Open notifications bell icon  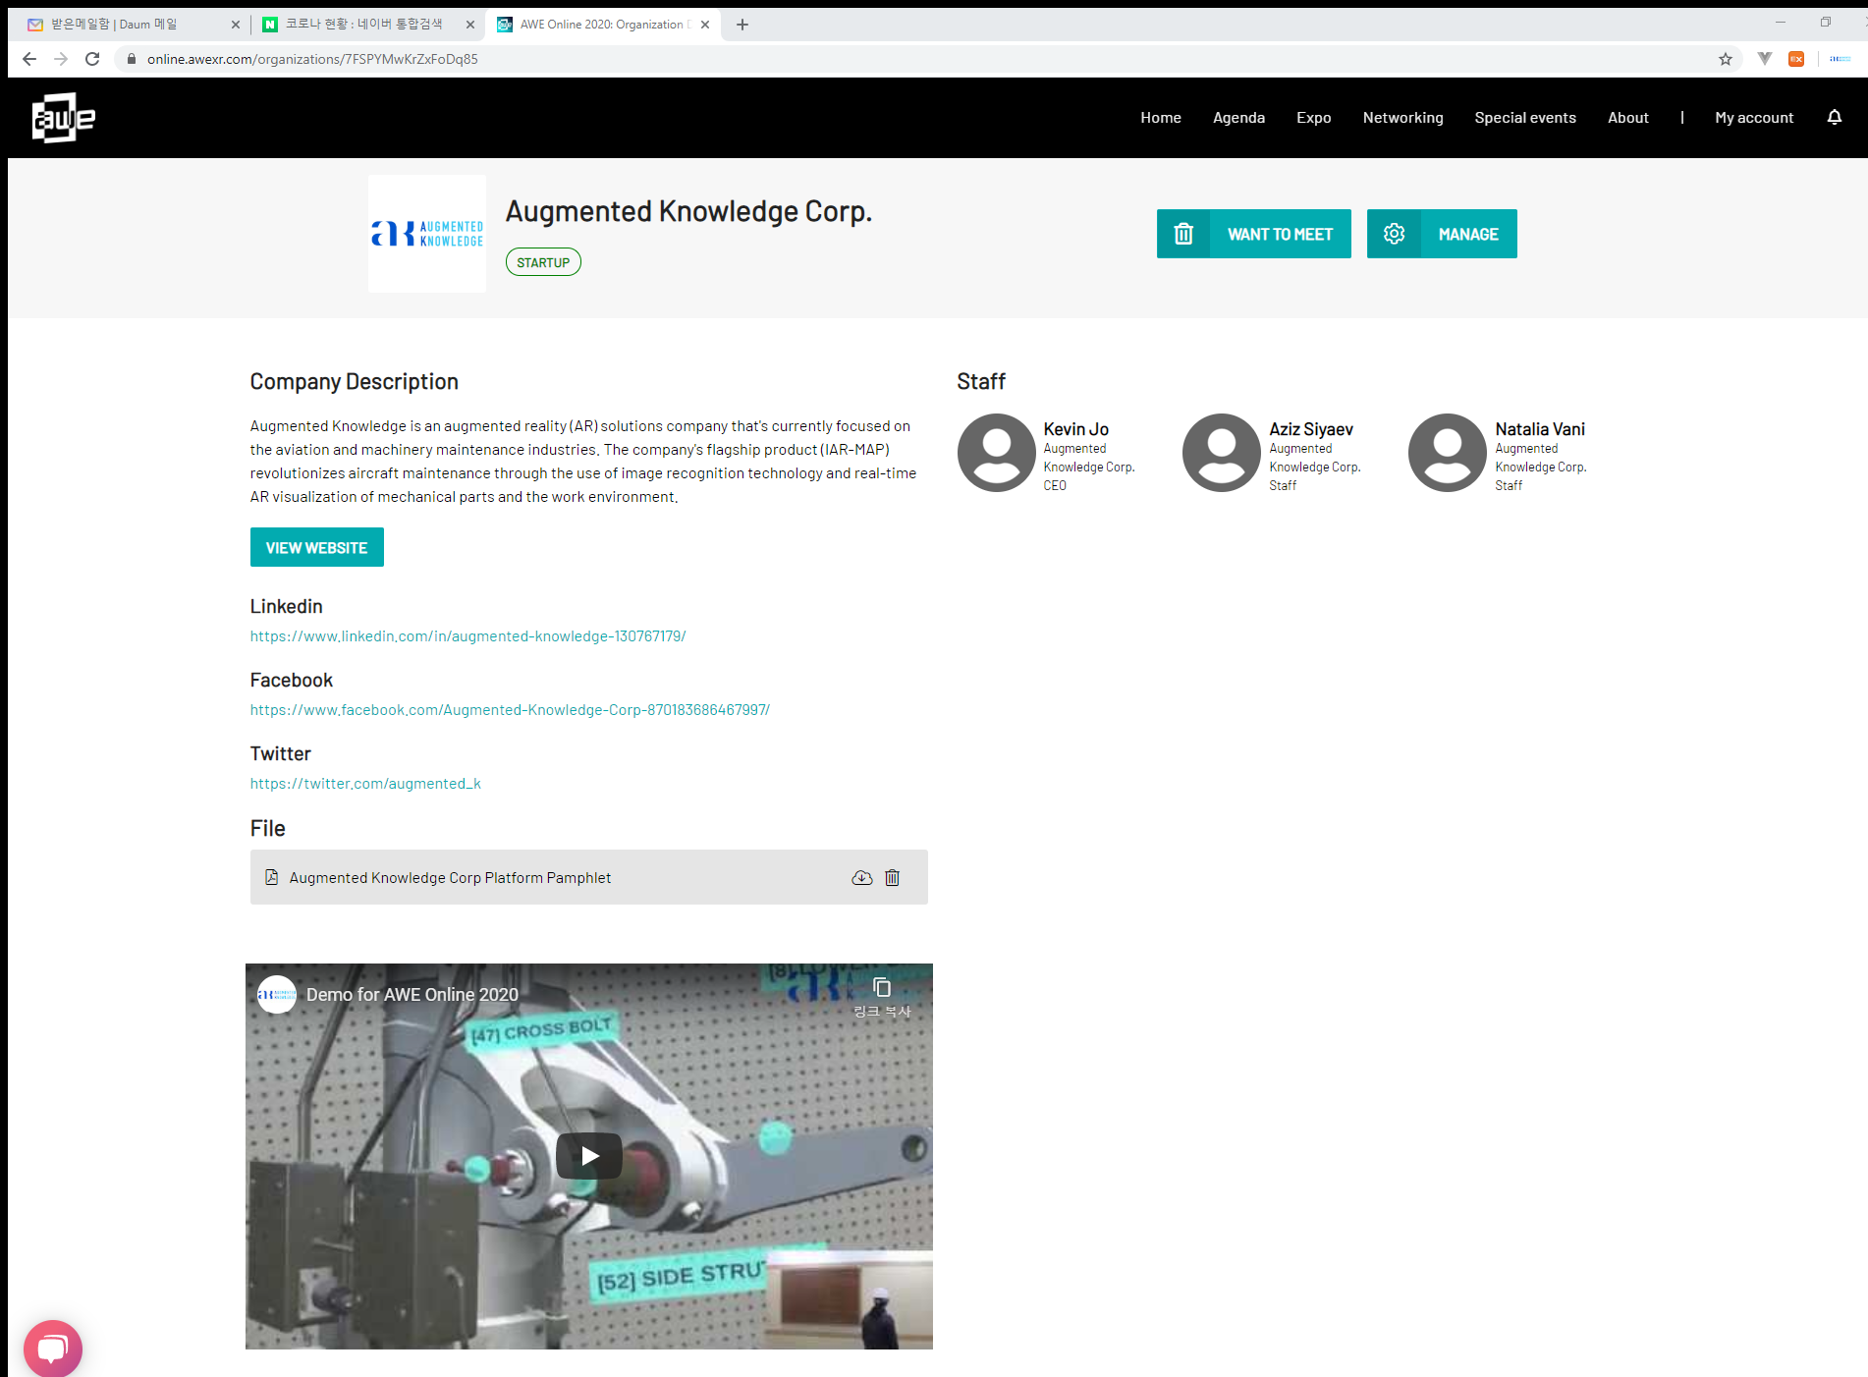click(1834, 118)
